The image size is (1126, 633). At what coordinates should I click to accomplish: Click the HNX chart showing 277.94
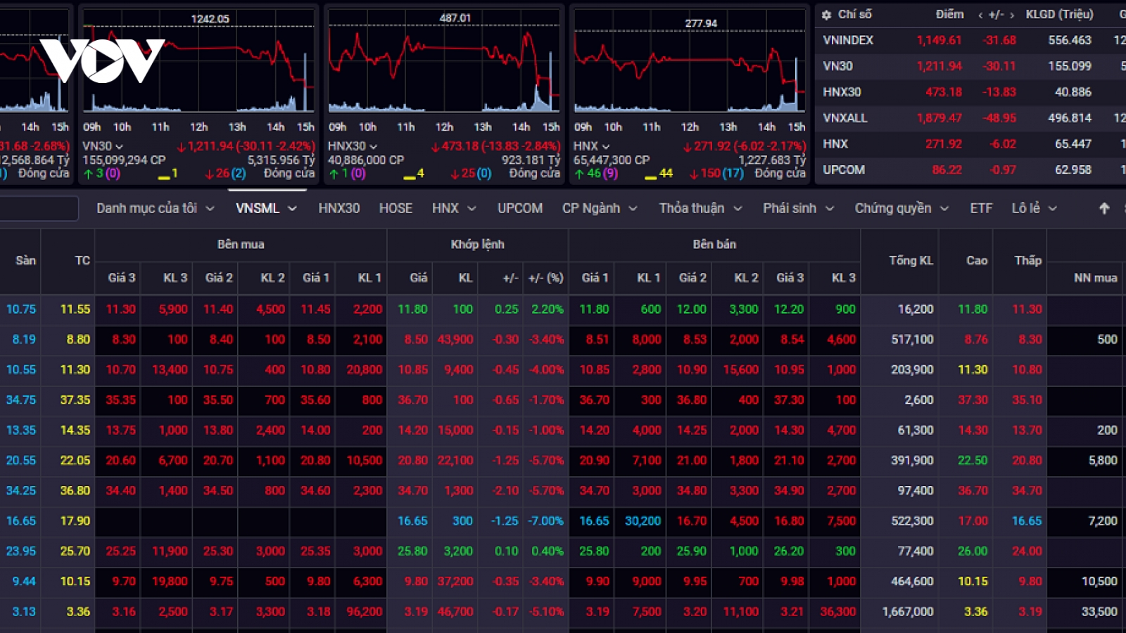689,62
